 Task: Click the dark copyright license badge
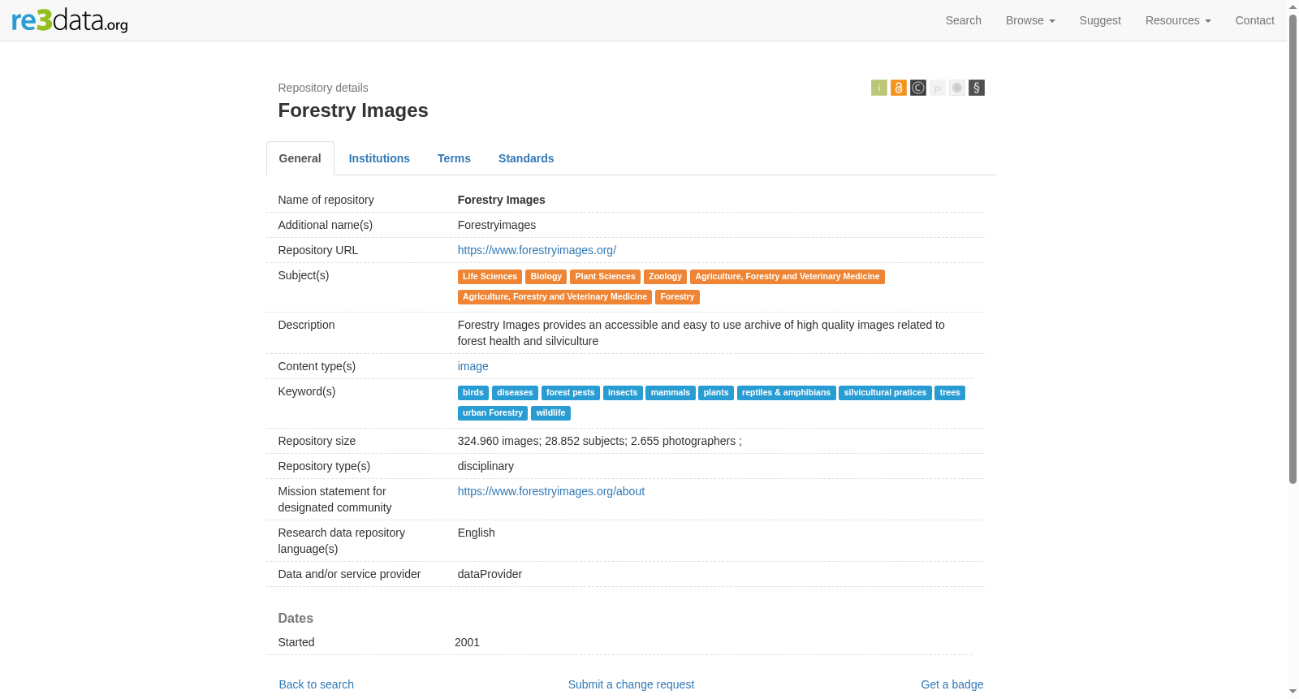pyautogui.click(x=918, y=88)
